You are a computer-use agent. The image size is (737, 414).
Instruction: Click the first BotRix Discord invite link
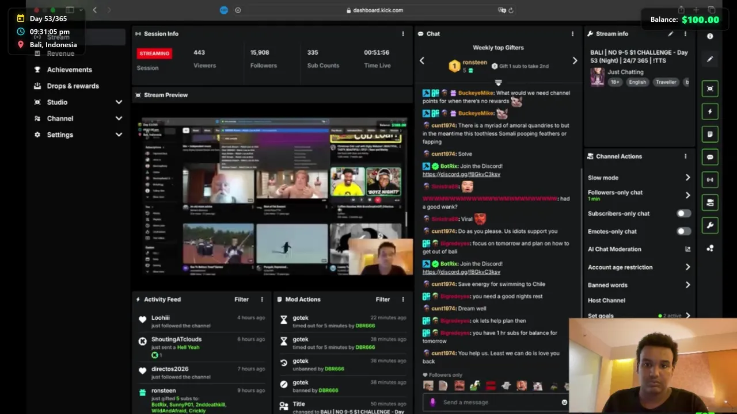461,174
